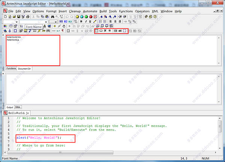Insert a line break with green arrow icon
The height and width of the screenshot is (162, 225).
point(58,31)
